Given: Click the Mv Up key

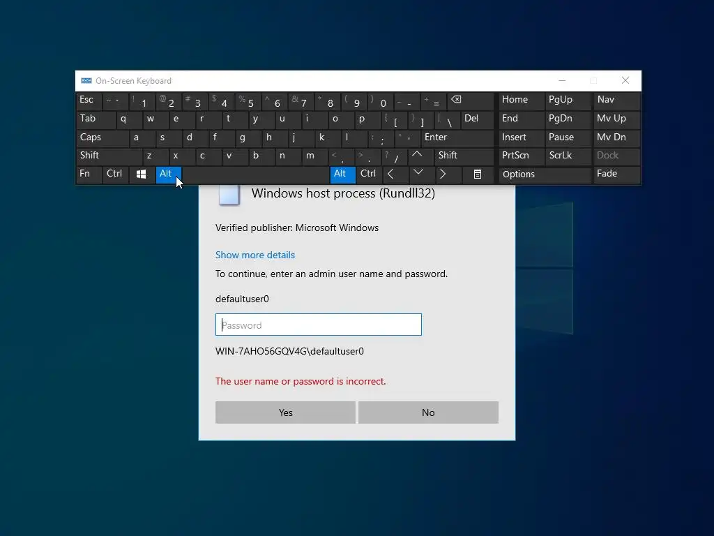Looking at the screenshot, I should click(616, 120).
